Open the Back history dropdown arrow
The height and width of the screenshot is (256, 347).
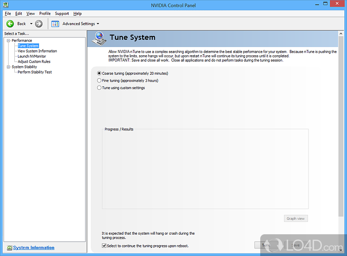(31, 24)
